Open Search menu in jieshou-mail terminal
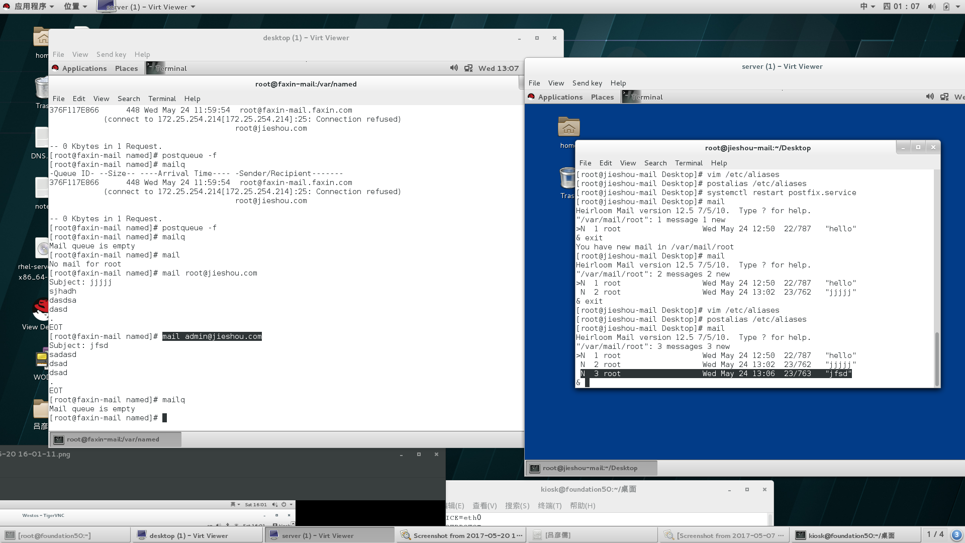This screenshot has width=965, height=543. point(655,163)
